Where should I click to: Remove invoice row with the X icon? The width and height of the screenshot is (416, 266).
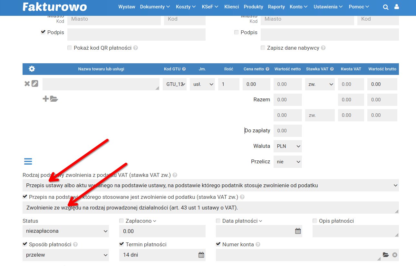tap(27, 84)
